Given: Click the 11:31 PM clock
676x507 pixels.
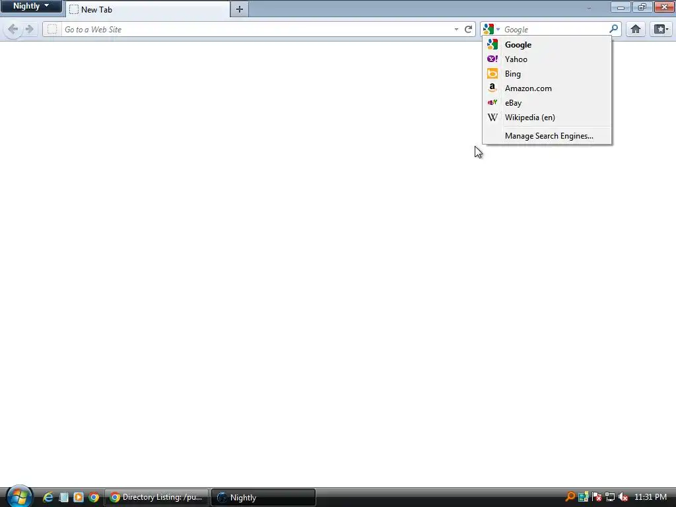Looking at the screenshot, I should pos(650,497).
